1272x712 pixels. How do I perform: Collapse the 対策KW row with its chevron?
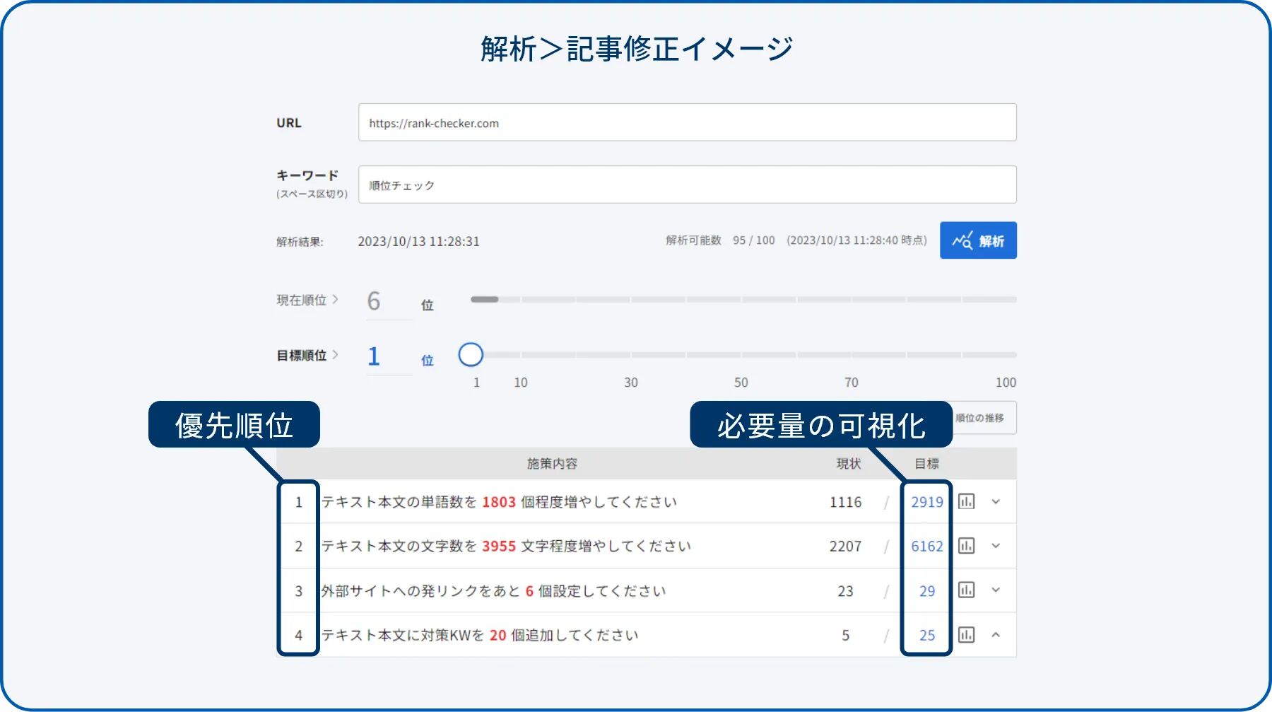pos(996,634)
